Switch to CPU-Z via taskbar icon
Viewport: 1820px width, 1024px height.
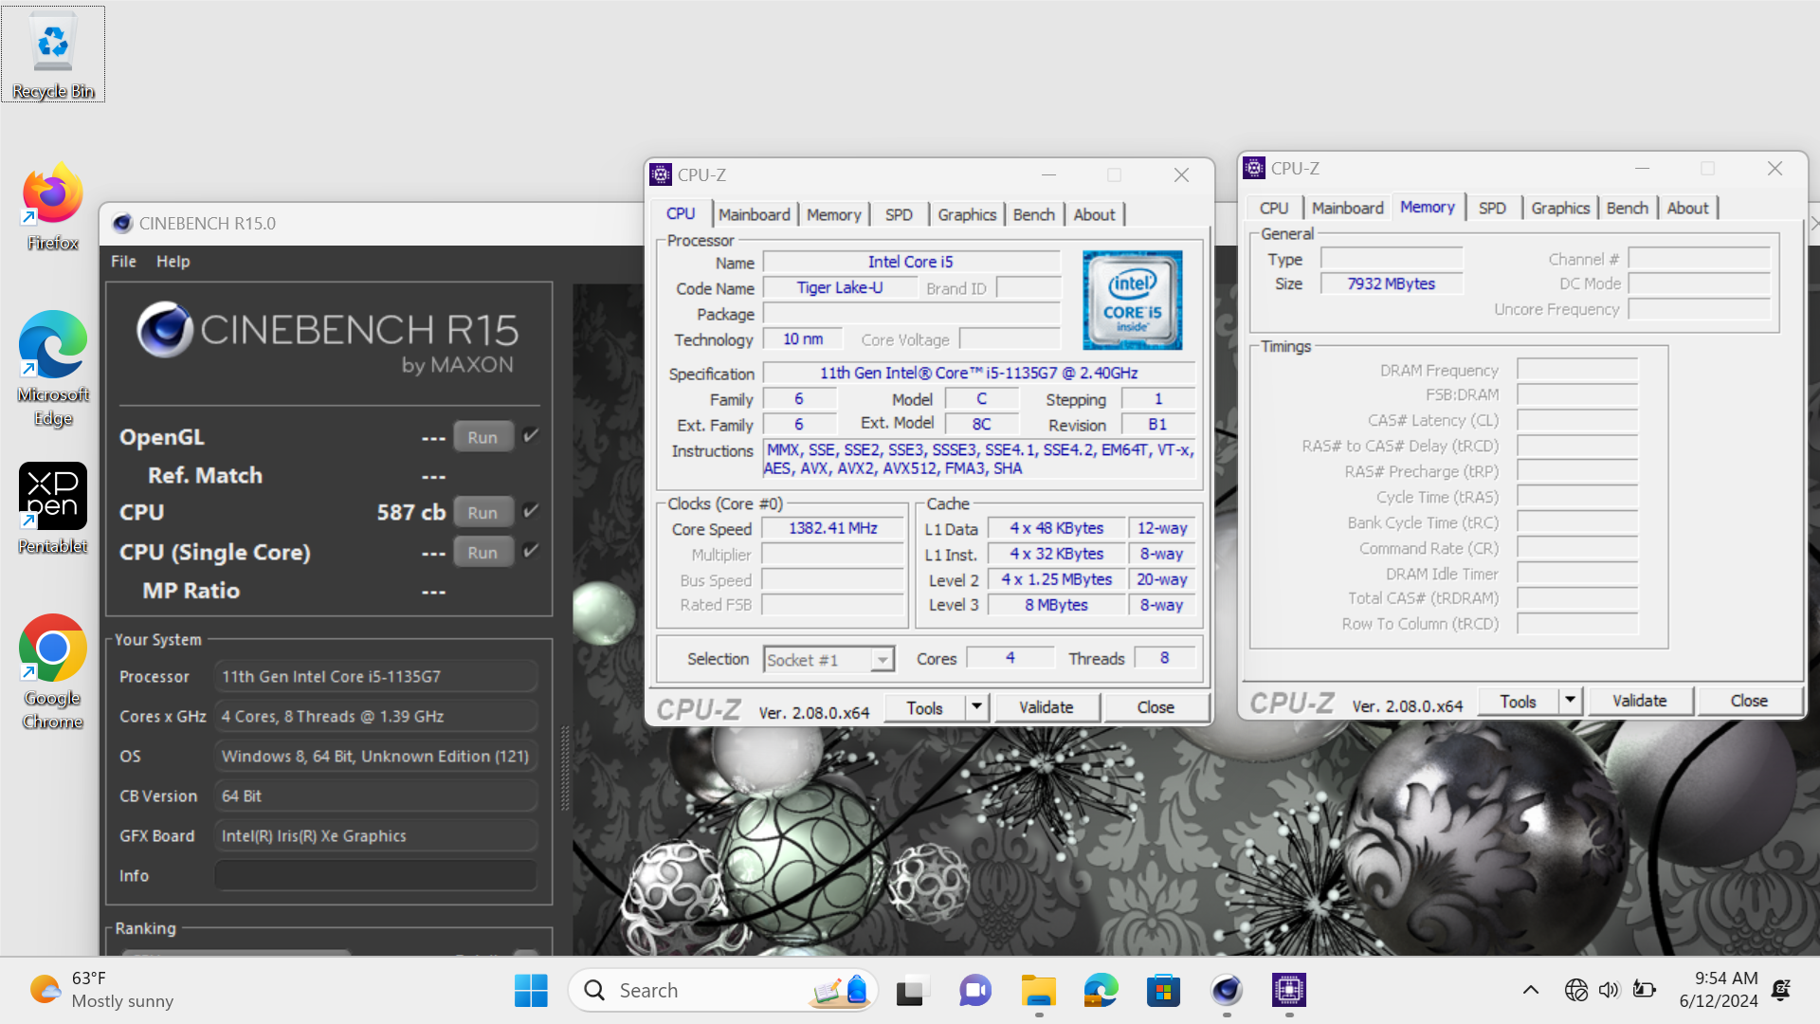coord(1289,991)
